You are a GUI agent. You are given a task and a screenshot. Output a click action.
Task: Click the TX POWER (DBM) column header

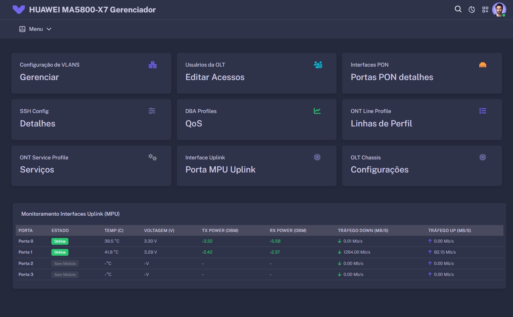point(220,231)
